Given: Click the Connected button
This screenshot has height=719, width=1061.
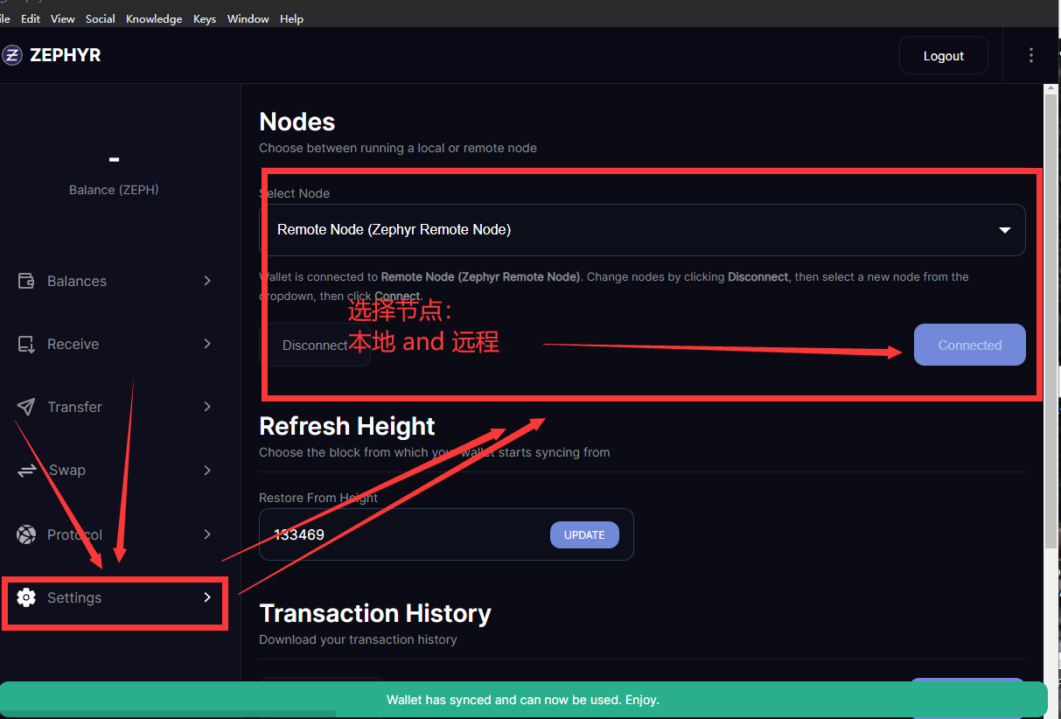Looking at the screenshot, I should pos(970,345).
